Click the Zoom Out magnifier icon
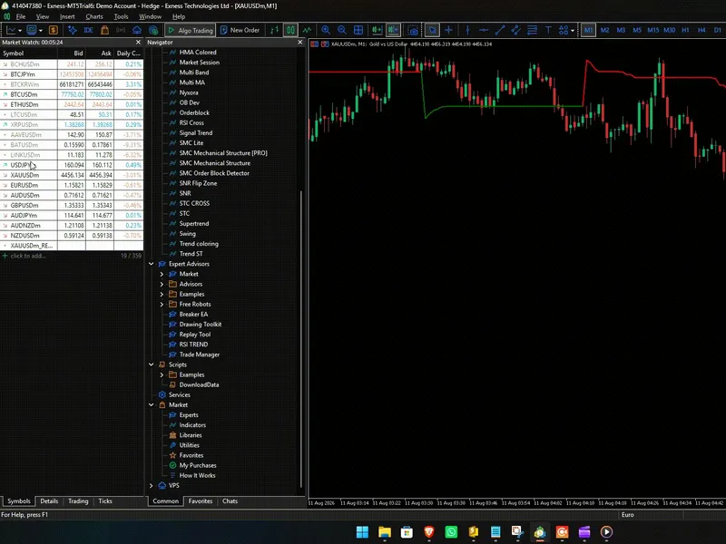Viewport: 726px width, 544px height. (342, 30)
